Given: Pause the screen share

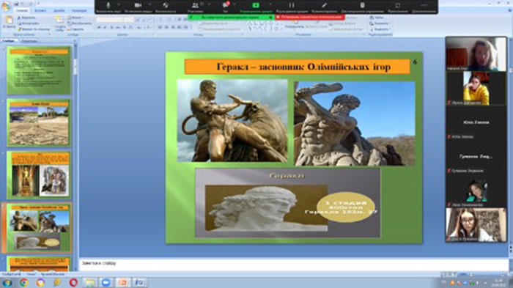Looking at the screenshot, I should tap(291, 5).
